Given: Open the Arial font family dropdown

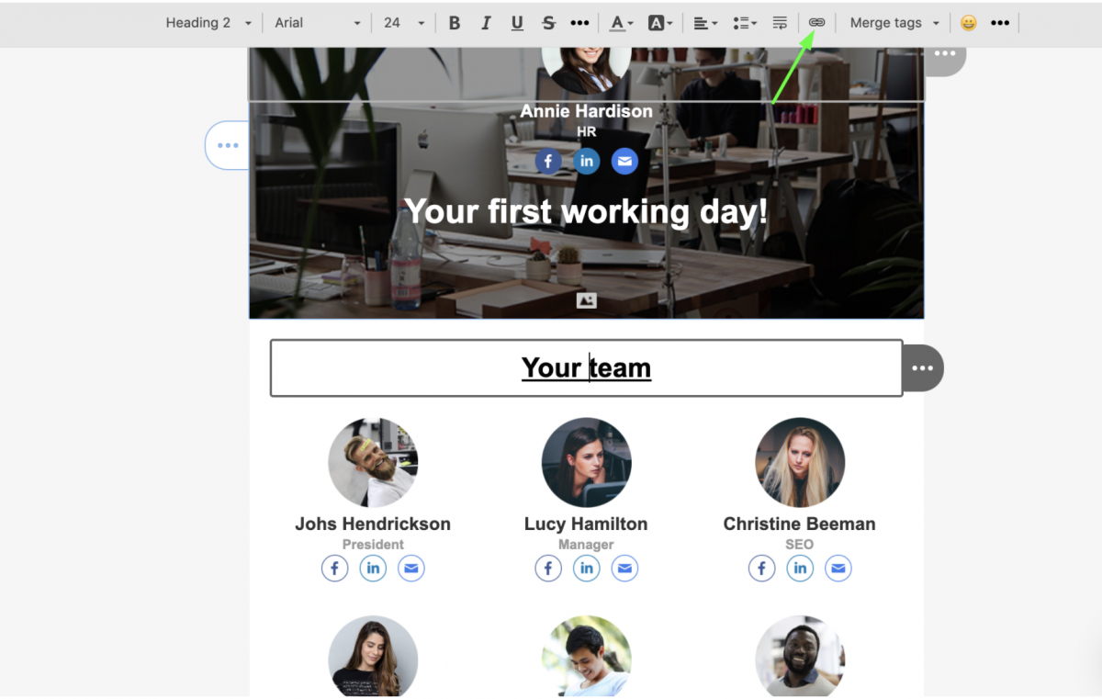Looking at the screenshot, I should (x=318, y=23).
